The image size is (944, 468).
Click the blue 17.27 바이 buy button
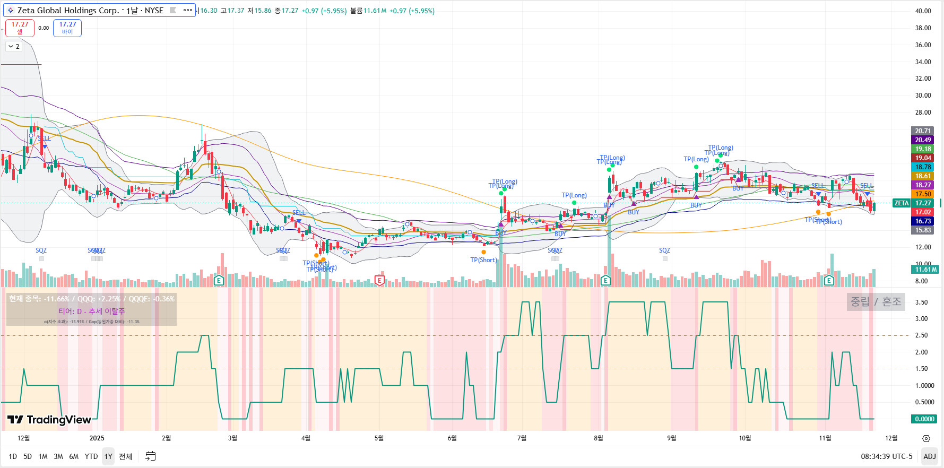point(67,28)
